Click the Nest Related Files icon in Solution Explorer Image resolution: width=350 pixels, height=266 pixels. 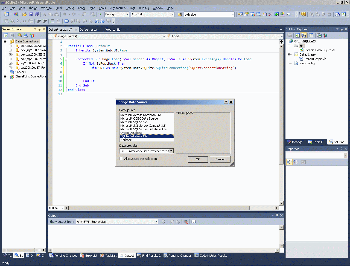pos(304,35)
